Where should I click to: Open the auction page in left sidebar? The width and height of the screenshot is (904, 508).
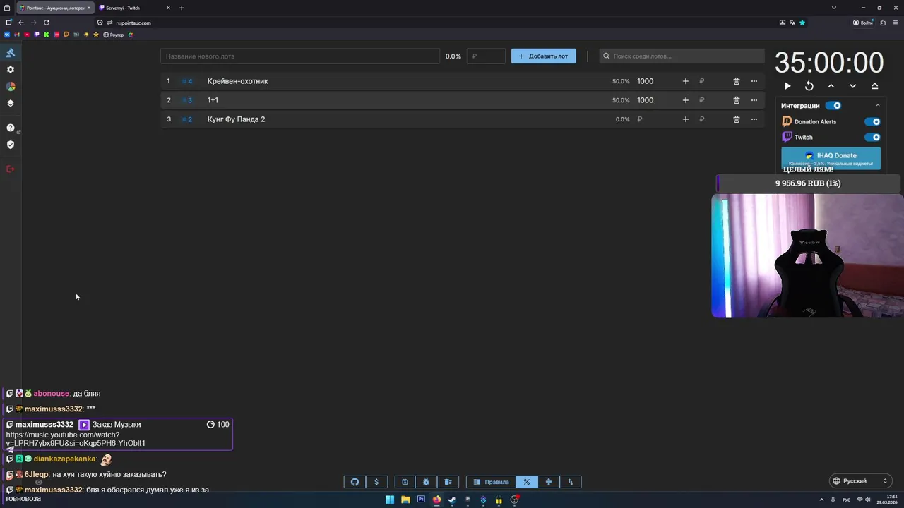[11, 53]
